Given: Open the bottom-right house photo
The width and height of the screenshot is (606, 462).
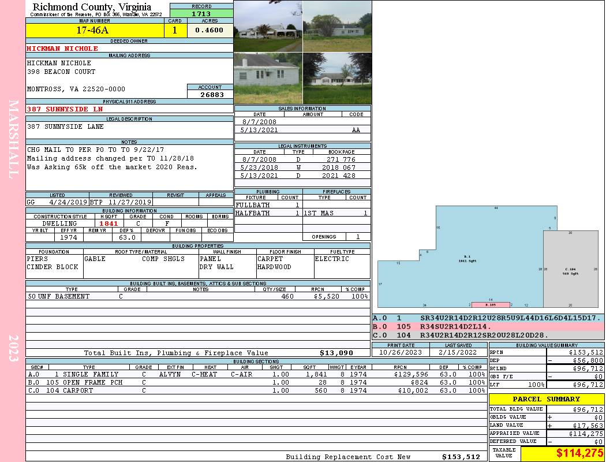Looking at the screenshot, I should point(336,78).
